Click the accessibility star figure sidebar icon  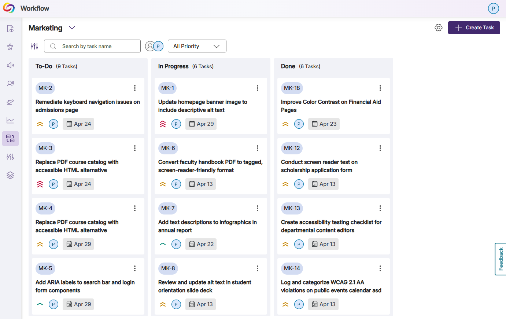click(10, 47)
